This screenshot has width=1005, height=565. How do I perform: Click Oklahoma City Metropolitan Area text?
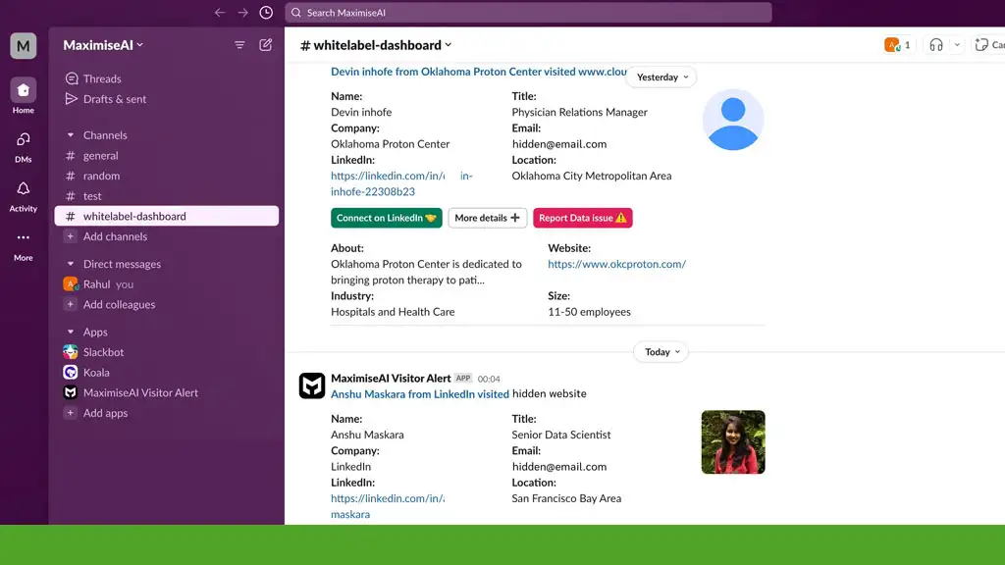coord(592,176)
